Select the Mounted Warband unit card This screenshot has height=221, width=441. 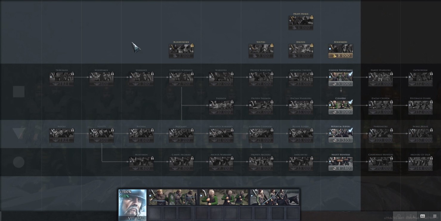pos(221,135)
